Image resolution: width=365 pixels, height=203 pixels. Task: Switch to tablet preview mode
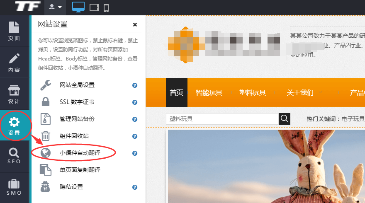click(94, 7)
